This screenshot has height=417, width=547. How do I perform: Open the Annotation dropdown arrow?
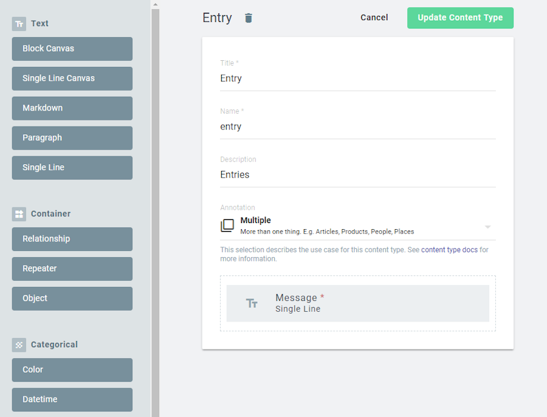click(x=487, y=227)
